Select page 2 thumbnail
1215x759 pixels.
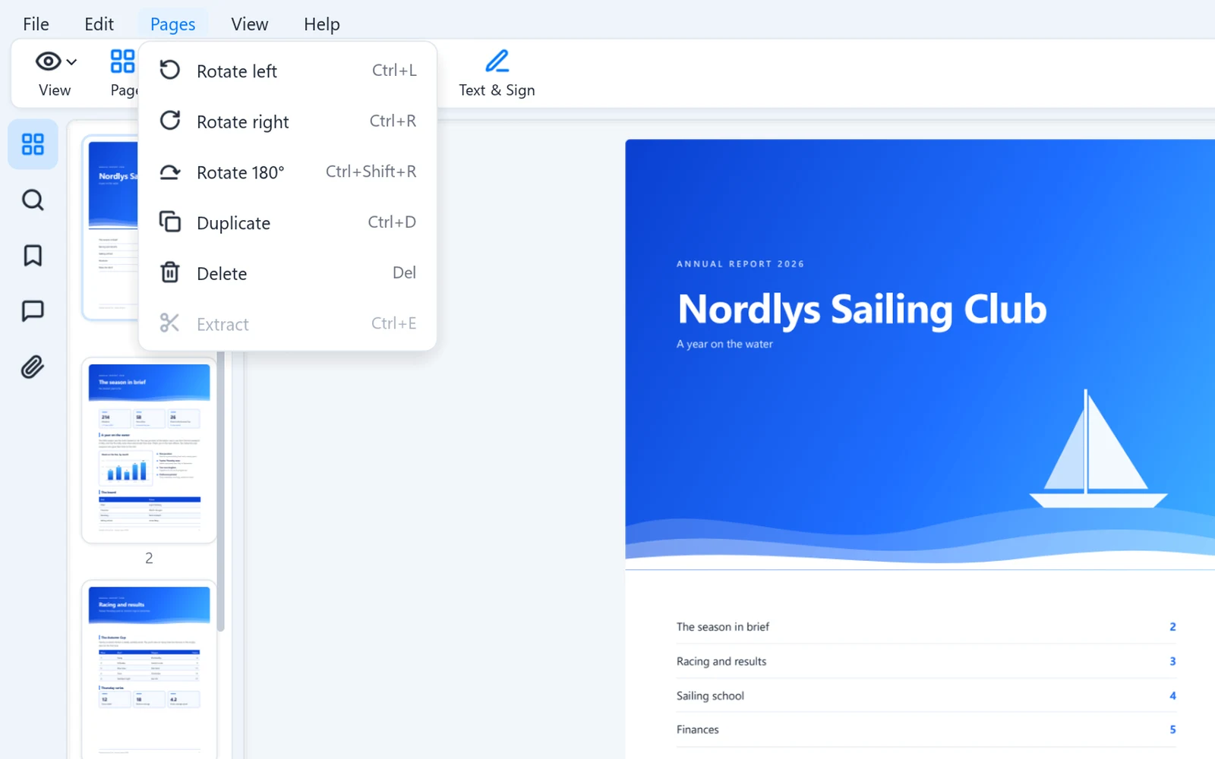[x=149, y=450]
